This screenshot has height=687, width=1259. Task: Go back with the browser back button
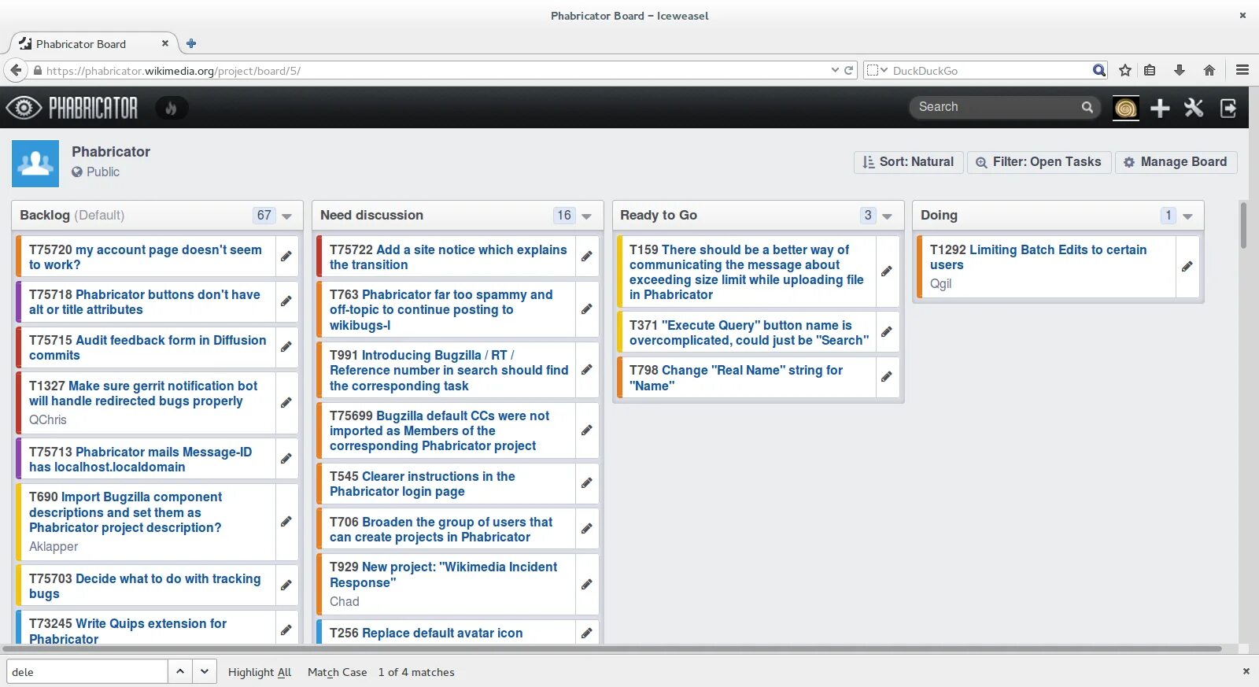coord(16,70)
